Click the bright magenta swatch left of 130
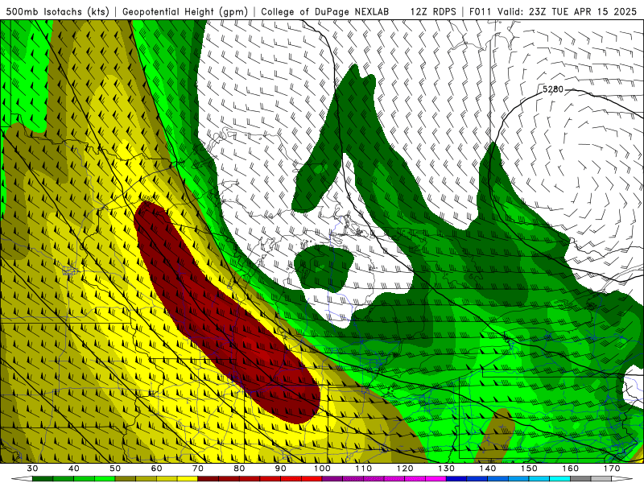 click(436, 479)
